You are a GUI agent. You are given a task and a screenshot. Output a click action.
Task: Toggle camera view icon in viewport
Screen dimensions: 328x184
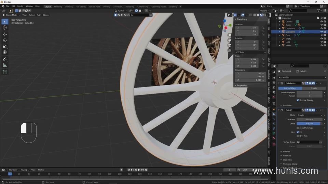tap(230, 45)
